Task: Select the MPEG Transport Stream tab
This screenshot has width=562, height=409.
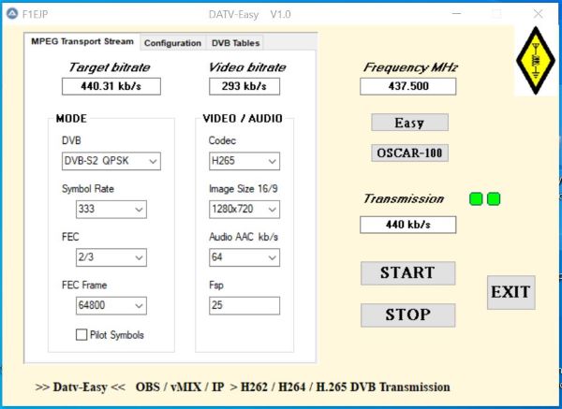Action: pos(82,41)
